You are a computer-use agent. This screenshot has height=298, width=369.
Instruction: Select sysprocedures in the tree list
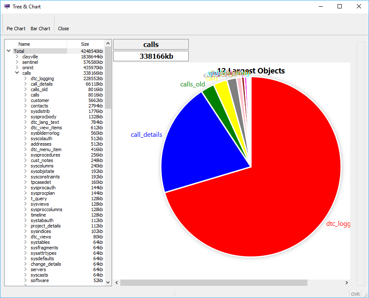[45, 155]
